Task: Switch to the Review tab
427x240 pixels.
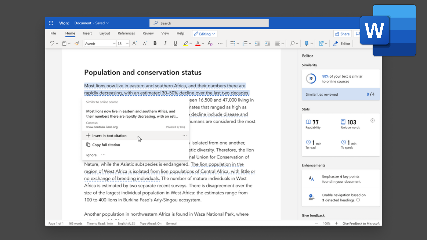Action: click(148, 33)
